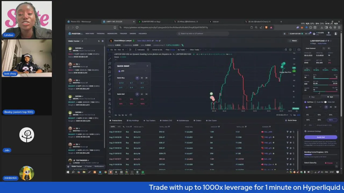Click the purple Quick Sell button
The width and height of the screenshot is (344, 193).
pyautogui.click(x=321, y=137)
